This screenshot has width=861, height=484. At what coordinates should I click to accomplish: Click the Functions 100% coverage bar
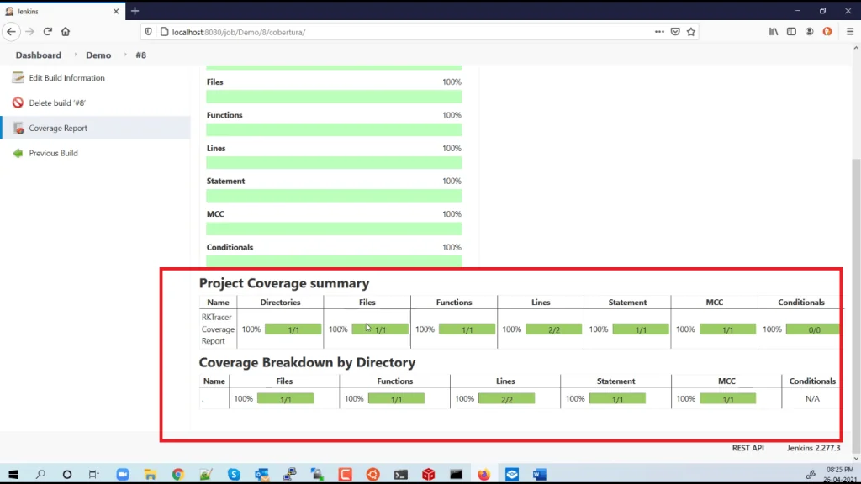click(334, 129)
